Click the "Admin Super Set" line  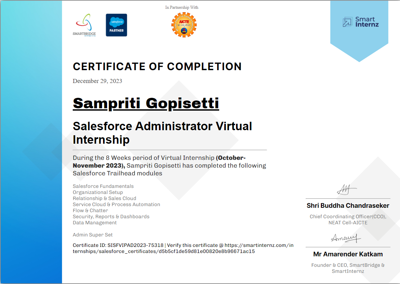pos(93,235)
